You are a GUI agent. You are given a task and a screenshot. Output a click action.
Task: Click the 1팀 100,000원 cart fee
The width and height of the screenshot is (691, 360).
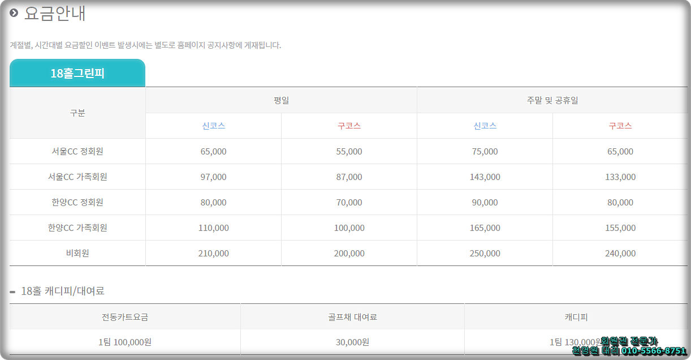[125, 342]
